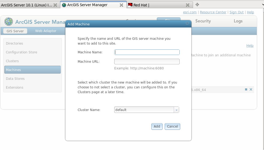Screen dimensions: 264x150
Task: Focus the Machine Name input field
Action: coord(147,52)
